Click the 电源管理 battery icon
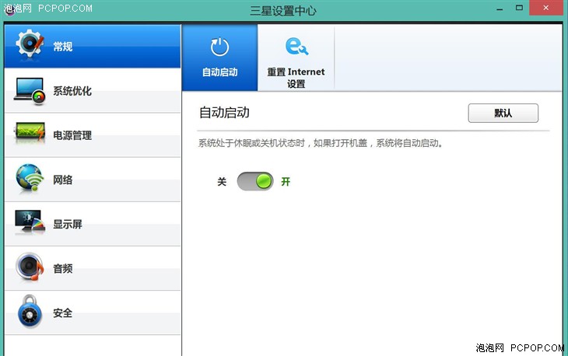 coord(30,133)
